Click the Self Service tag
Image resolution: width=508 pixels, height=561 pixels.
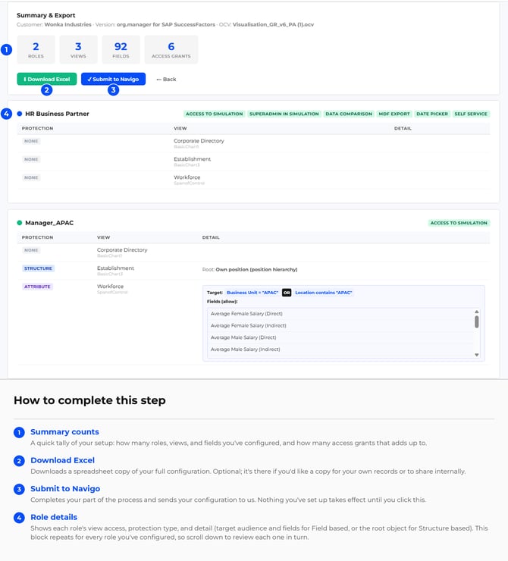pos(471,114)
